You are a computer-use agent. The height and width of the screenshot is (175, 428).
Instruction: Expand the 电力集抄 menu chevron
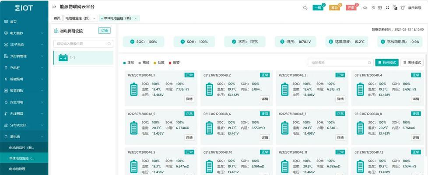point(42,33)
